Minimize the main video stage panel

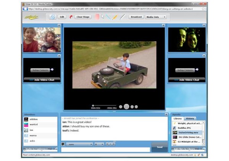163,26
